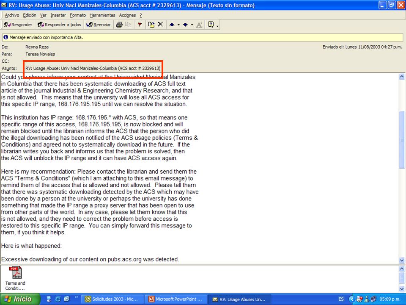This screenshot has height=305, width=406.
Task: Switch to Solicitudes 2003 taskbar window
Action: coord(112,299)
